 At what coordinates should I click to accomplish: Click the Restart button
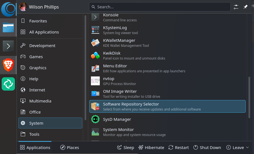point(179,147)
